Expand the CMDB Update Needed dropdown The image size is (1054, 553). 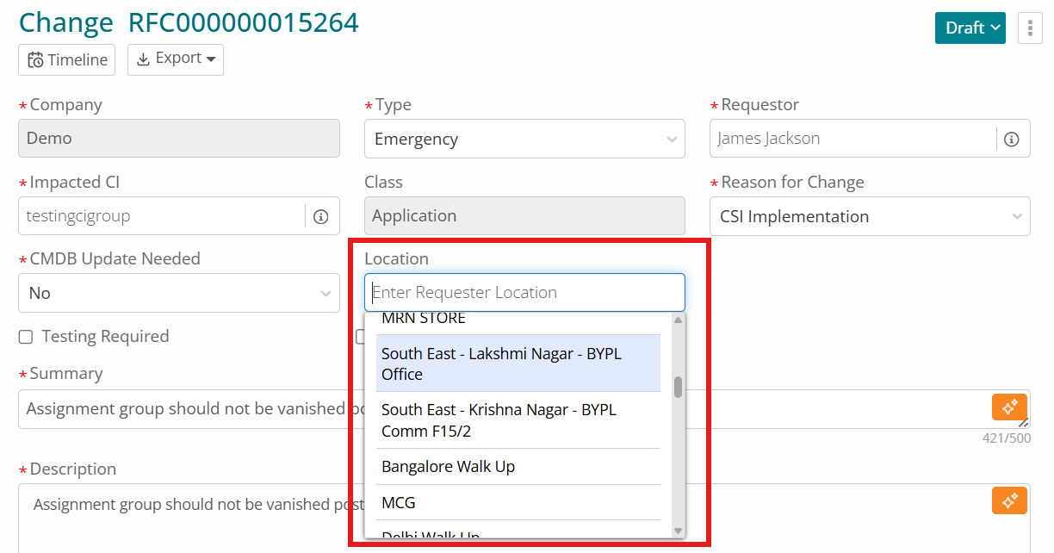point(179,294)
